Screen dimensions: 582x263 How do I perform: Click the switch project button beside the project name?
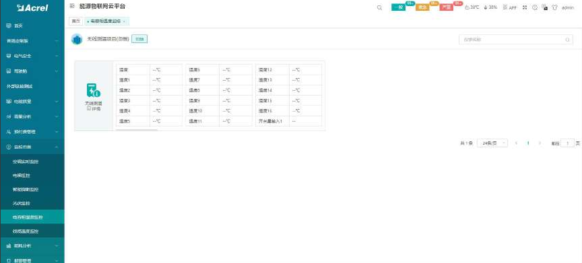(x=139, y=39)
